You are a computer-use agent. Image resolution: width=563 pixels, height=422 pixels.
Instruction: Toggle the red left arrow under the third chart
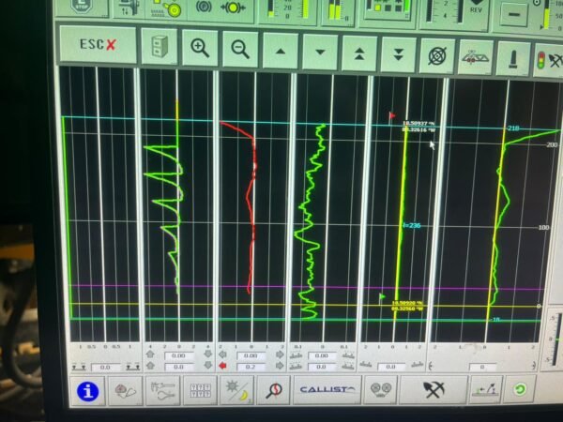[222, 367]
